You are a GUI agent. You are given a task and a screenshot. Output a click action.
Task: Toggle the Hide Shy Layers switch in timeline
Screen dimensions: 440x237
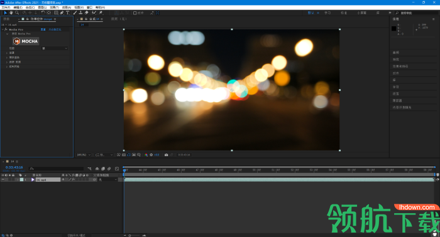point(97,169)
